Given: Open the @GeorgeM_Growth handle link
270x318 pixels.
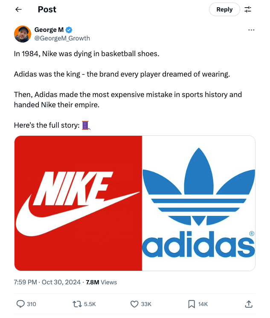Looking at the screenshot, I should 62,38.
